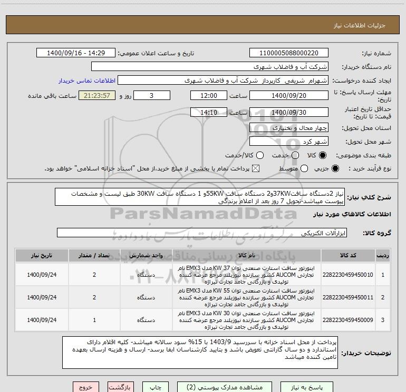Click the requester field شهرام شریفی کارپرداز
Viewport: 406px width, 392px height.
(x=223, y=81)
